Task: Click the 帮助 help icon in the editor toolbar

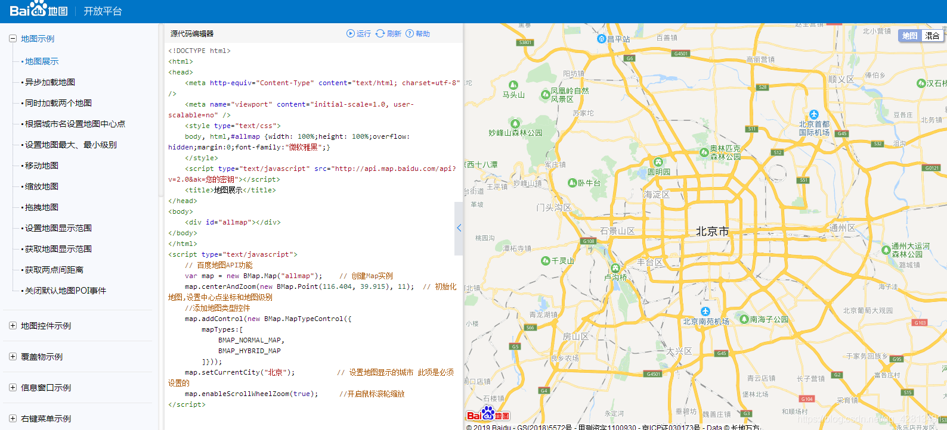Action: 410,33
